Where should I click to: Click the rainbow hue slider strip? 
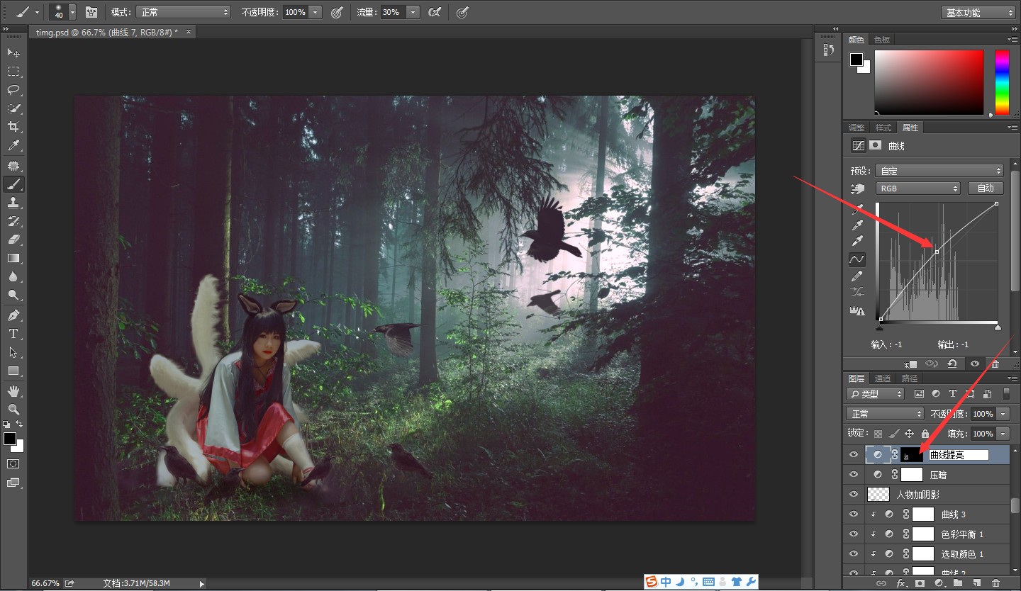pos(1002,82)
